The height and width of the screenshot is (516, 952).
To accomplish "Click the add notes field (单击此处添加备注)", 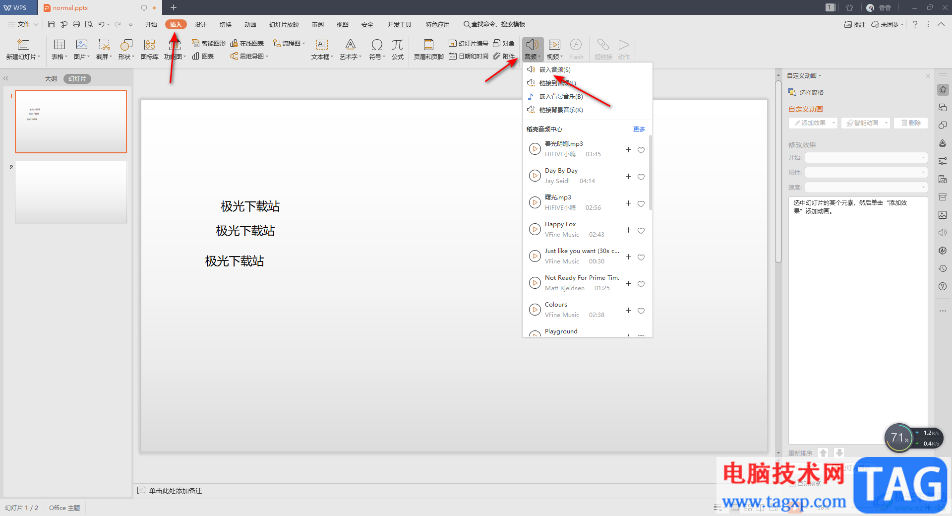I will [176, 491].
